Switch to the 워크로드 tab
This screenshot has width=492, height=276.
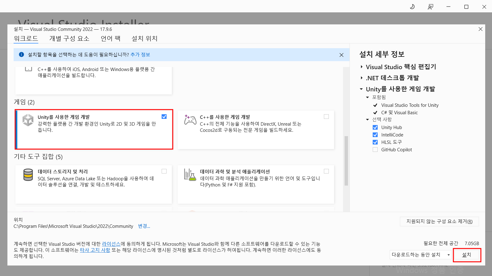pos(26,38)
